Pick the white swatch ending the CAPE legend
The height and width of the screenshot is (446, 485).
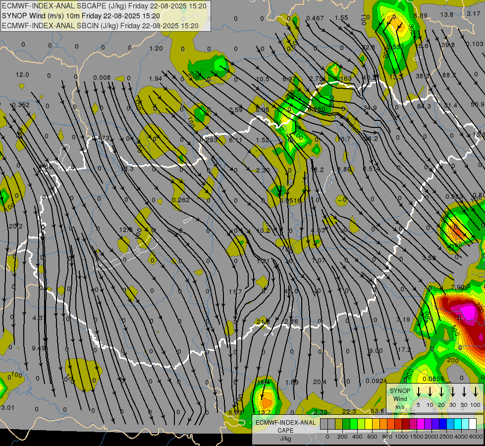[x=473, y=424]
